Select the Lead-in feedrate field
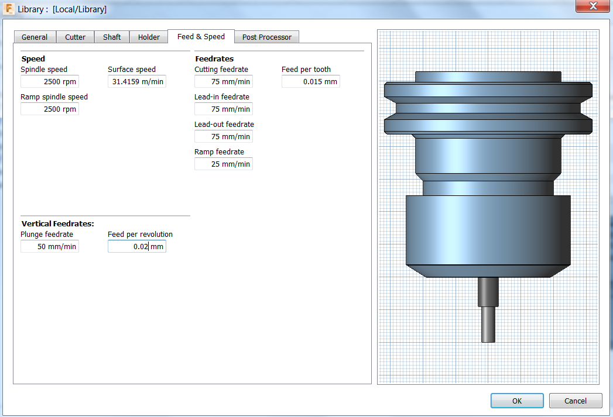The height and width of the screenshot is (417, 613). (224, 109)
